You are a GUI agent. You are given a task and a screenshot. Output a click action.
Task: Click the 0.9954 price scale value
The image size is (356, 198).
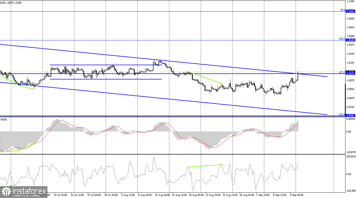point(351,89)
